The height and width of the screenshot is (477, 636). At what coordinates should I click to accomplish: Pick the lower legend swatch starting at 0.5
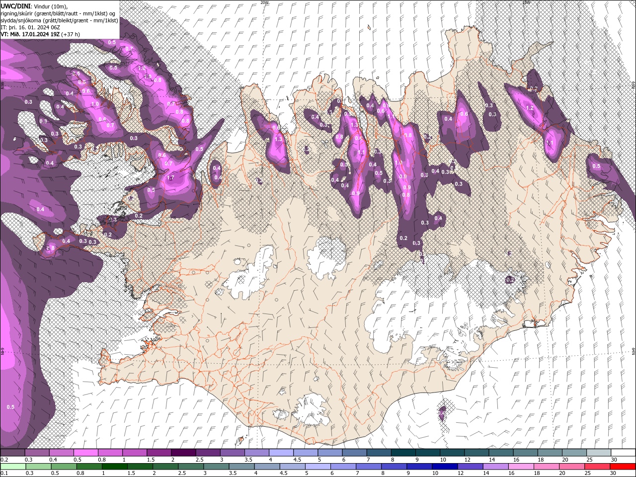[64, 466]
